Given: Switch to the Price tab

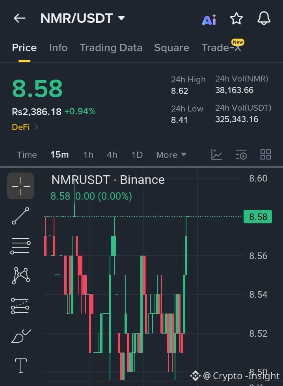Looking at the screenshot, I should click(x=24, y=48).
